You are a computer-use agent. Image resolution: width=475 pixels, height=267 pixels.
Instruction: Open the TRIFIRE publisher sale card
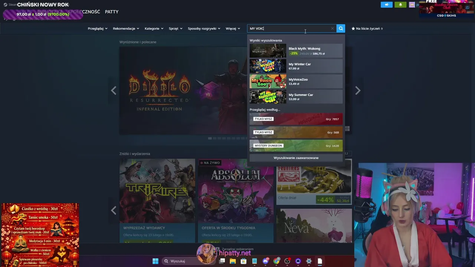[x=157, y=201]
